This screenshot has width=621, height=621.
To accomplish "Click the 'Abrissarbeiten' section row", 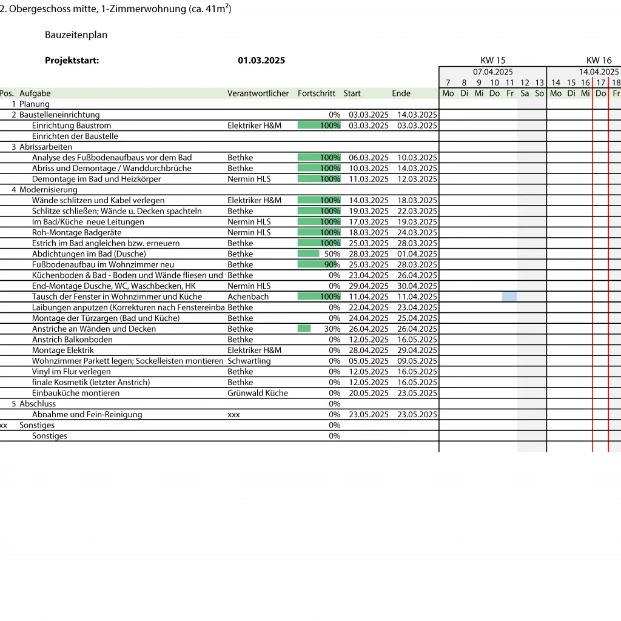I will click(x=45, y=147).
